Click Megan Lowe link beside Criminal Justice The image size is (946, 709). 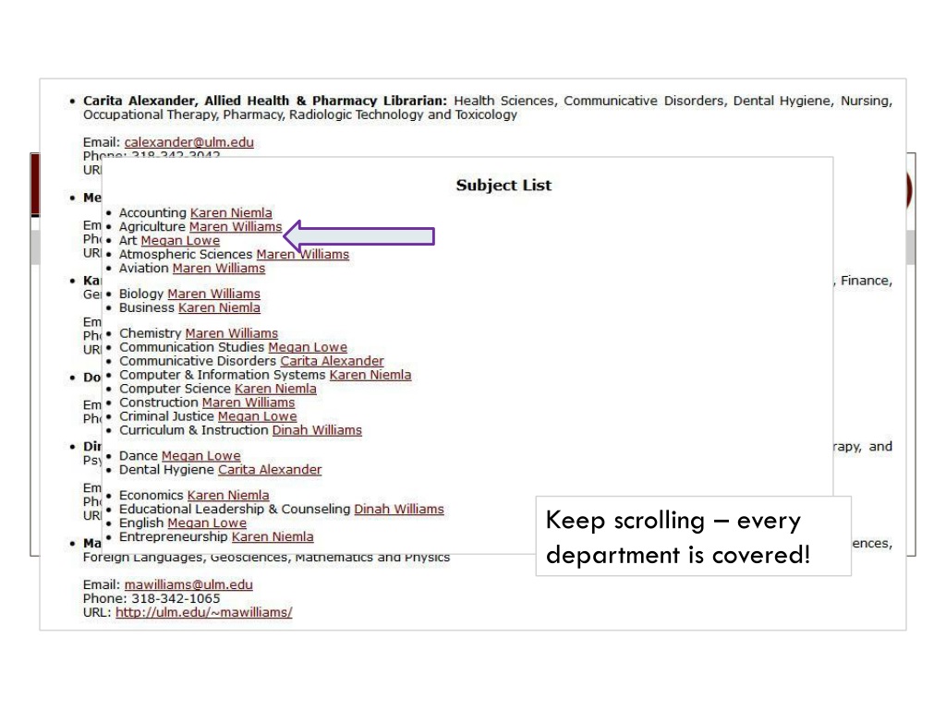[257, 416]
